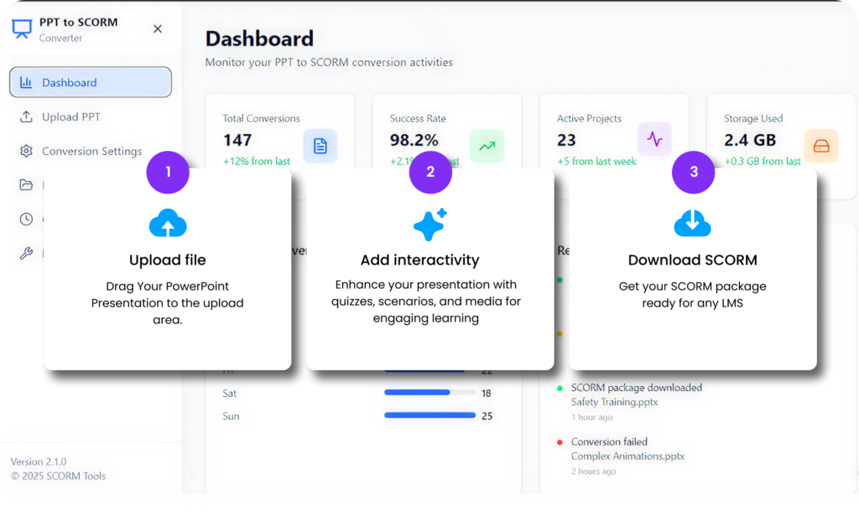Click the storage drive icon on Storage Used card
The height and width of the screenshot is (520, 859).
tap(821, 145)
